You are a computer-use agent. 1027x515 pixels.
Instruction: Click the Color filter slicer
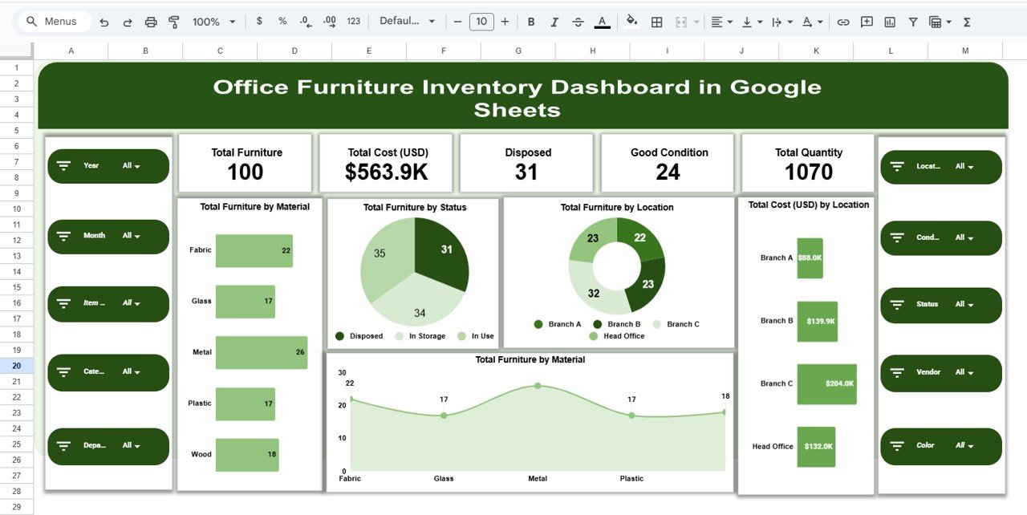click(940, 446)
